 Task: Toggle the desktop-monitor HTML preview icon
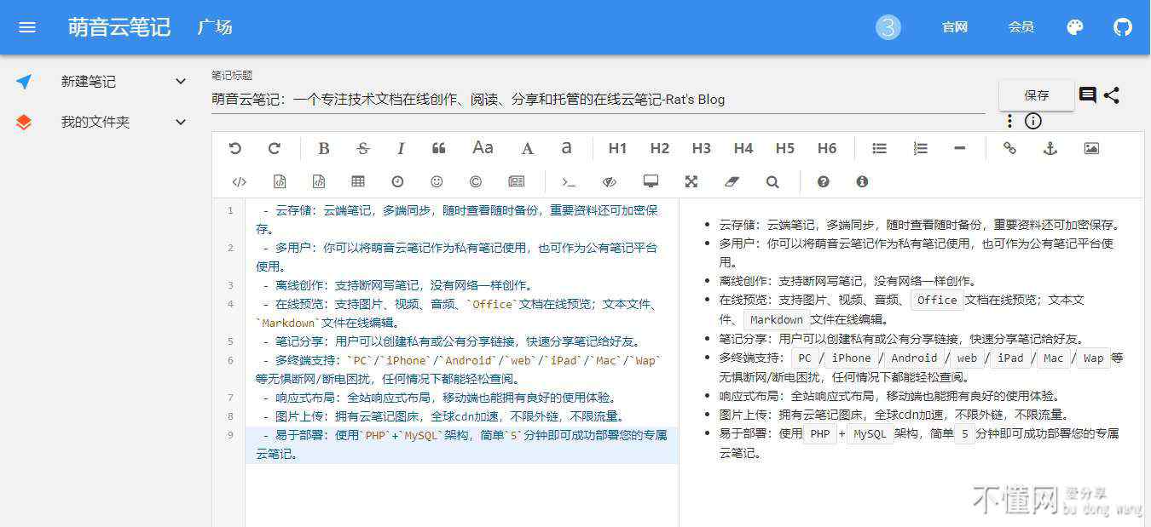(651, 181)
